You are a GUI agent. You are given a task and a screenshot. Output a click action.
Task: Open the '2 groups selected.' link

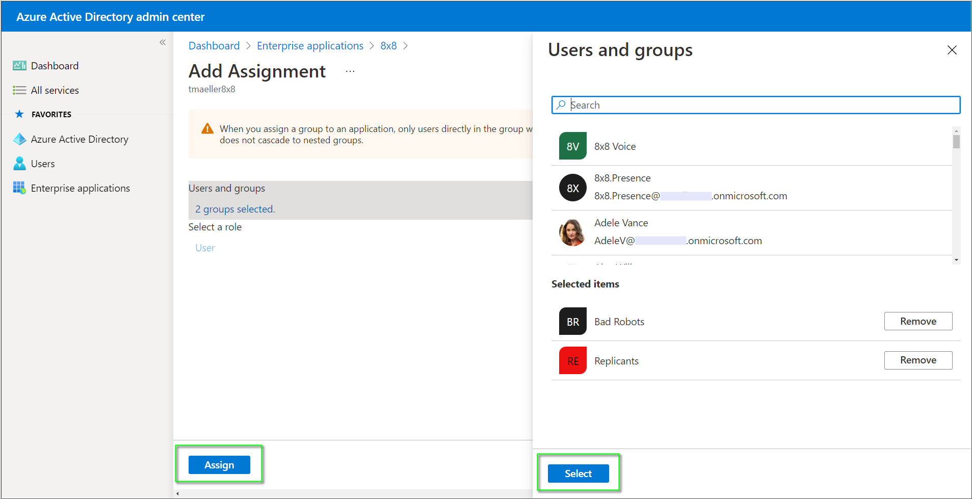(x=235, y=209)
